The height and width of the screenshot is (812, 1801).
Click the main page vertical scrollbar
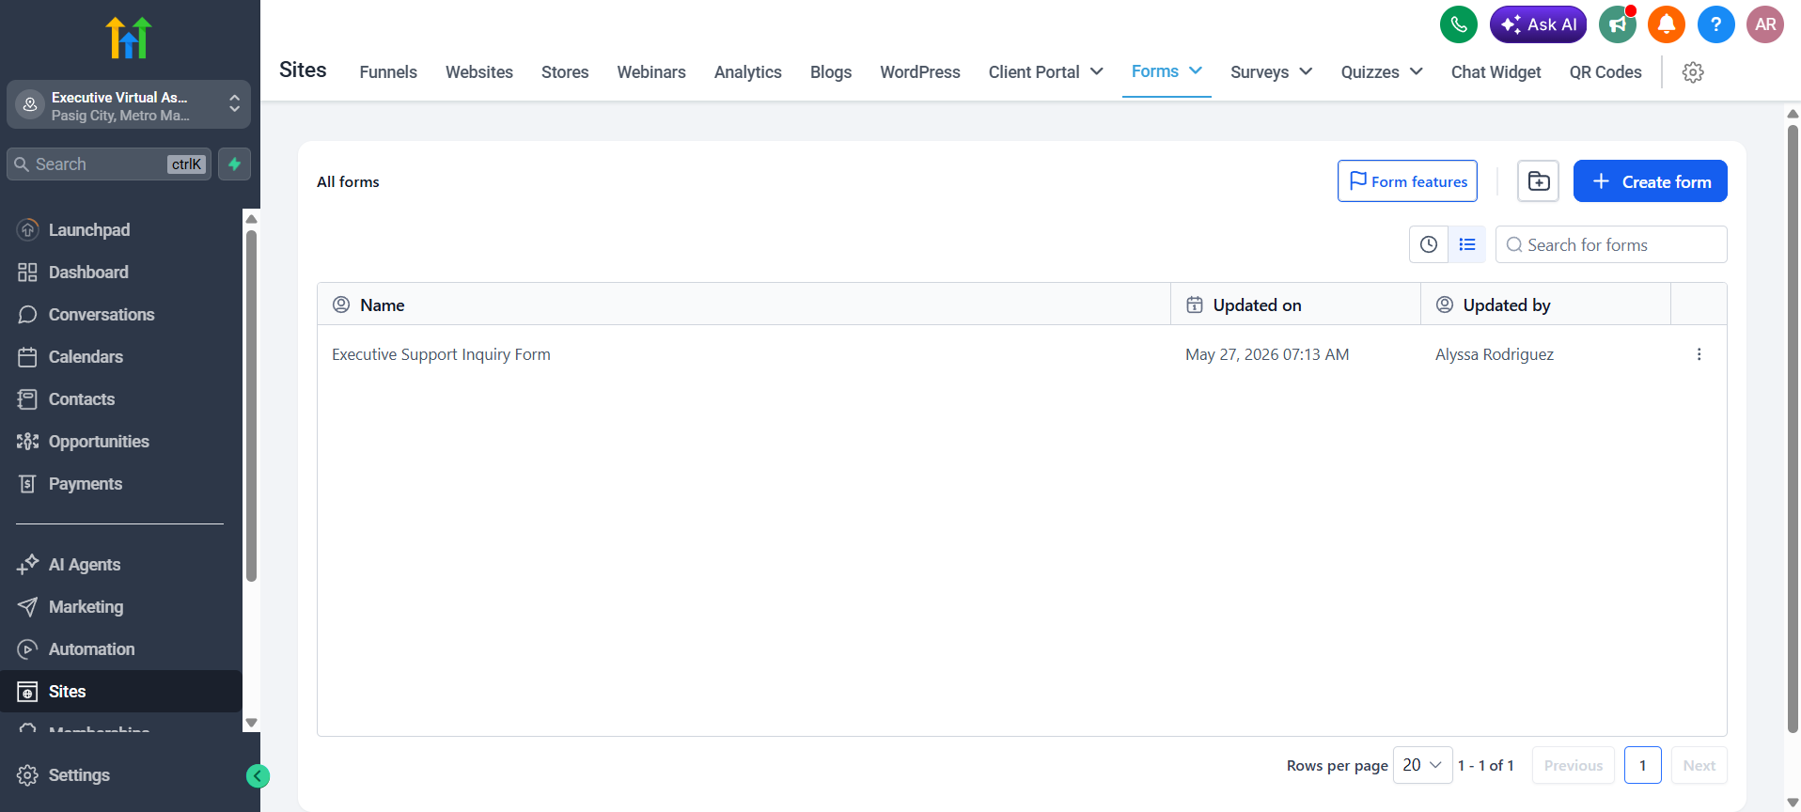[1793, 428]
